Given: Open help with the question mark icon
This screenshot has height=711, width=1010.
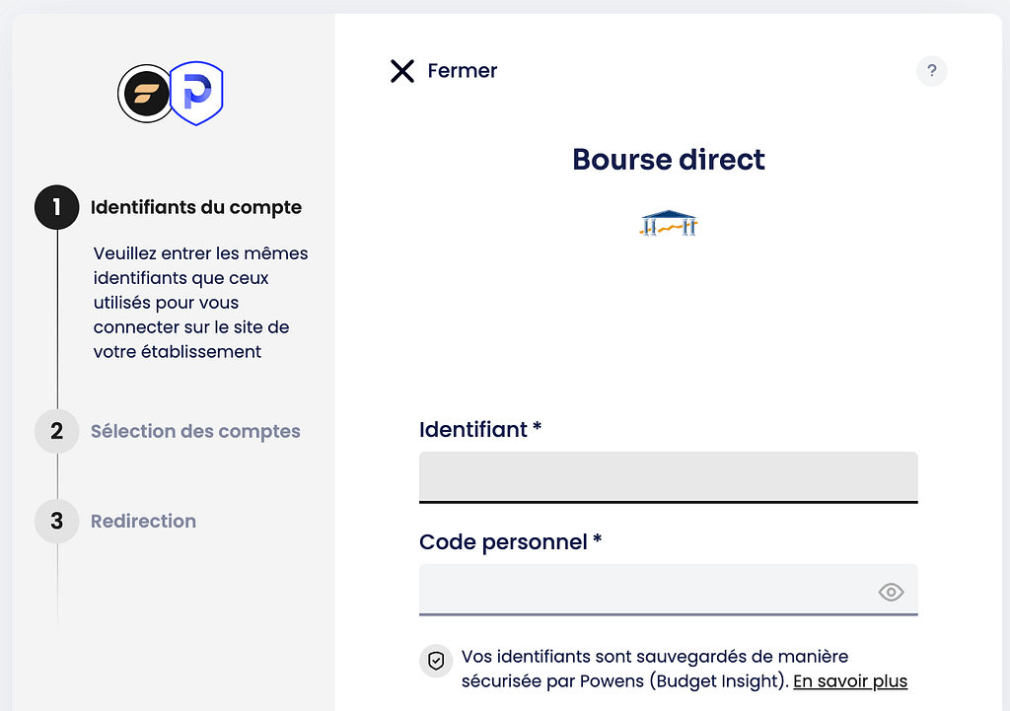Looking at the screenshot, I should [x=931, y=71].
